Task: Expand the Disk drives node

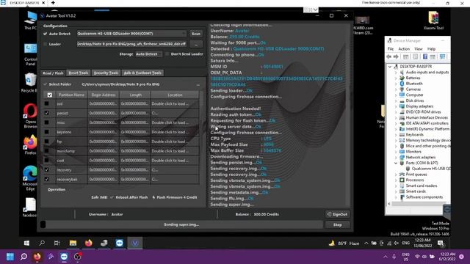Action: point(396,101)
